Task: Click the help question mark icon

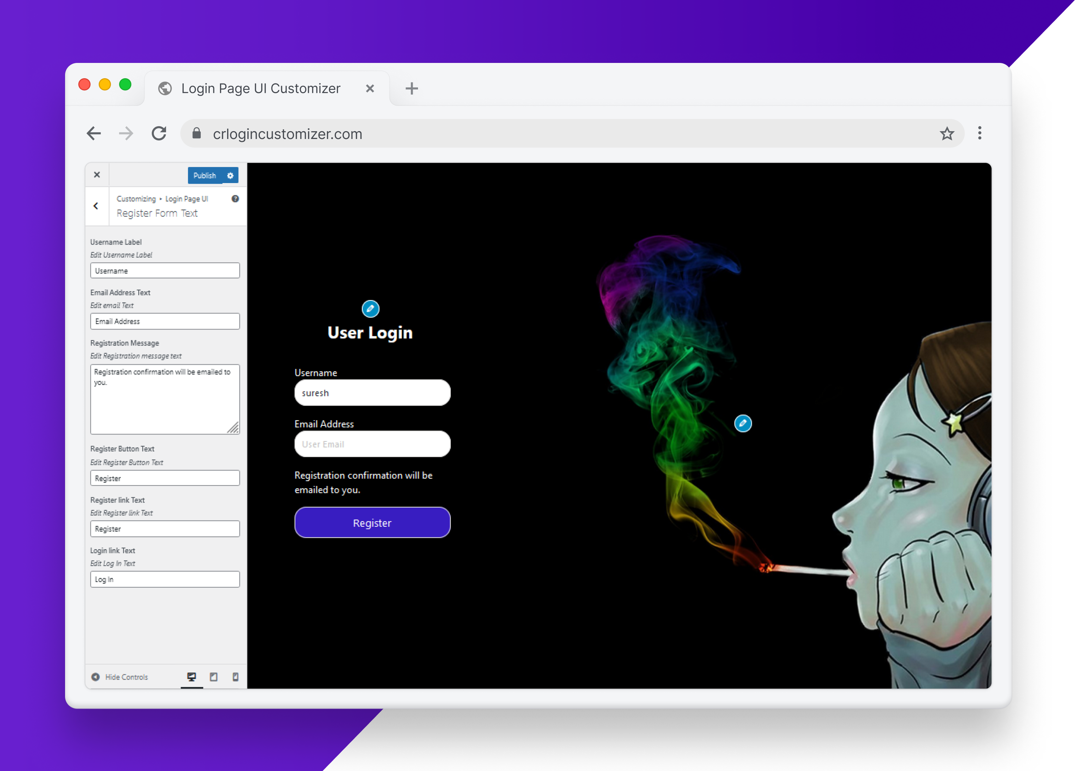Action: (x=235, y=199)
